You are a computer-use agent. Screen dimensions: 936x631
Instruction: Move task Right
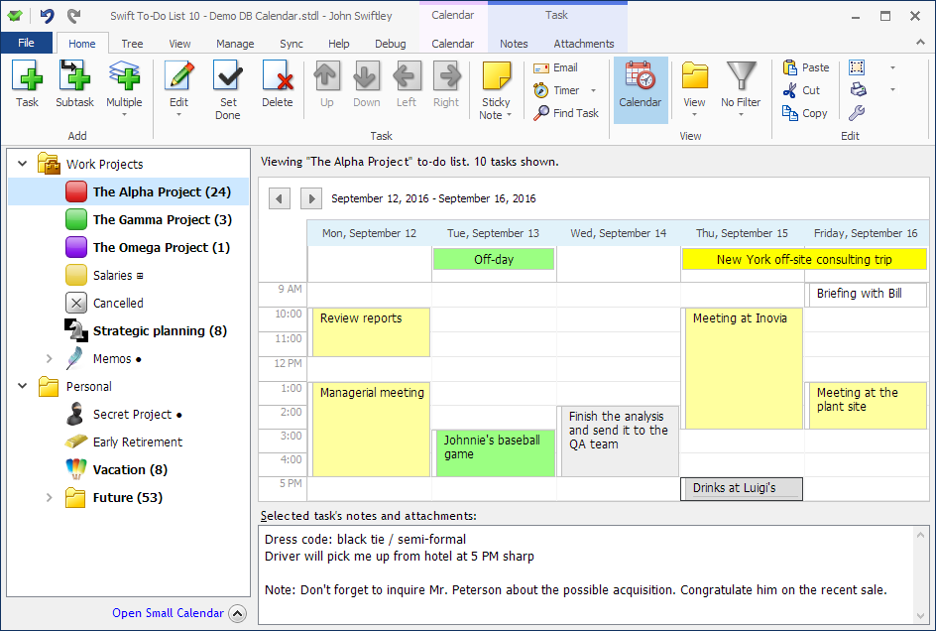point(446,84)
